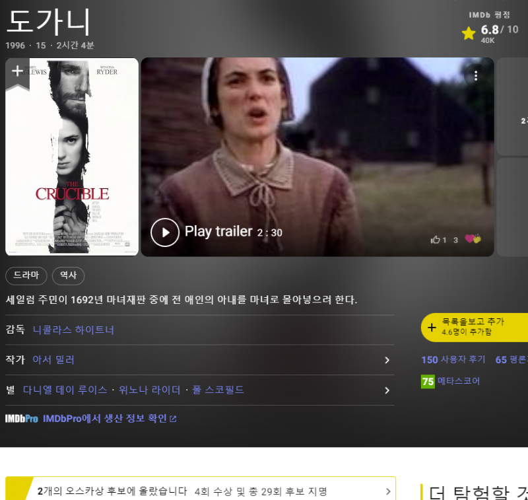View the 150 사용자 후기 reviews
This screenshot has height=500, width=528.
pyautogui.click(x=453, y=360)
